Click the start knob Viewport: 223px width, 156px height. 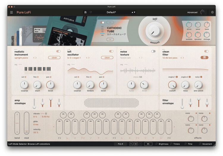pyautogui.click(x=37, y=85)
